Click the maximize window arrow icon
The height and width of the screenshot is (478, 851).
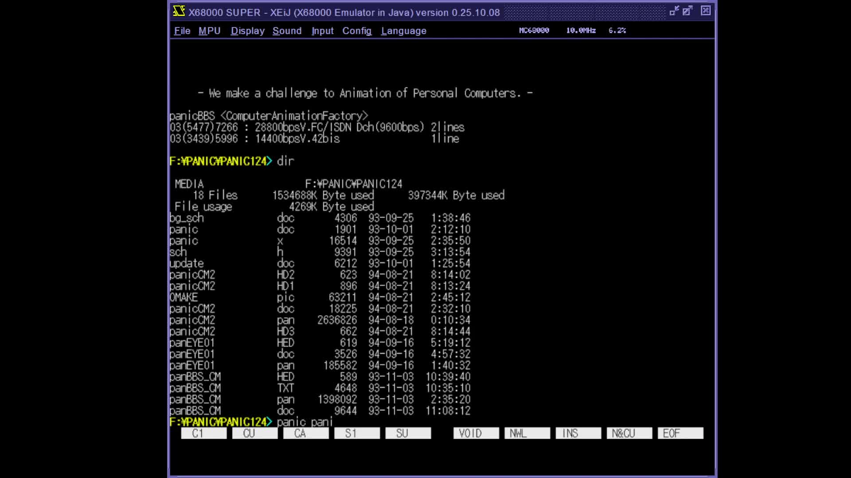pos(687,11)
